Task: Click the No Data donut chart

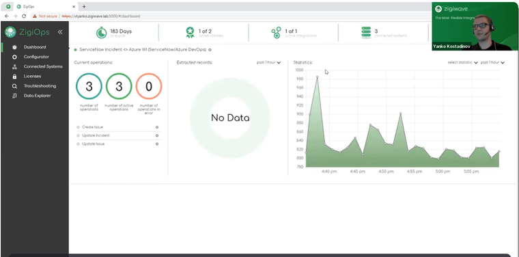Action: 230,118
